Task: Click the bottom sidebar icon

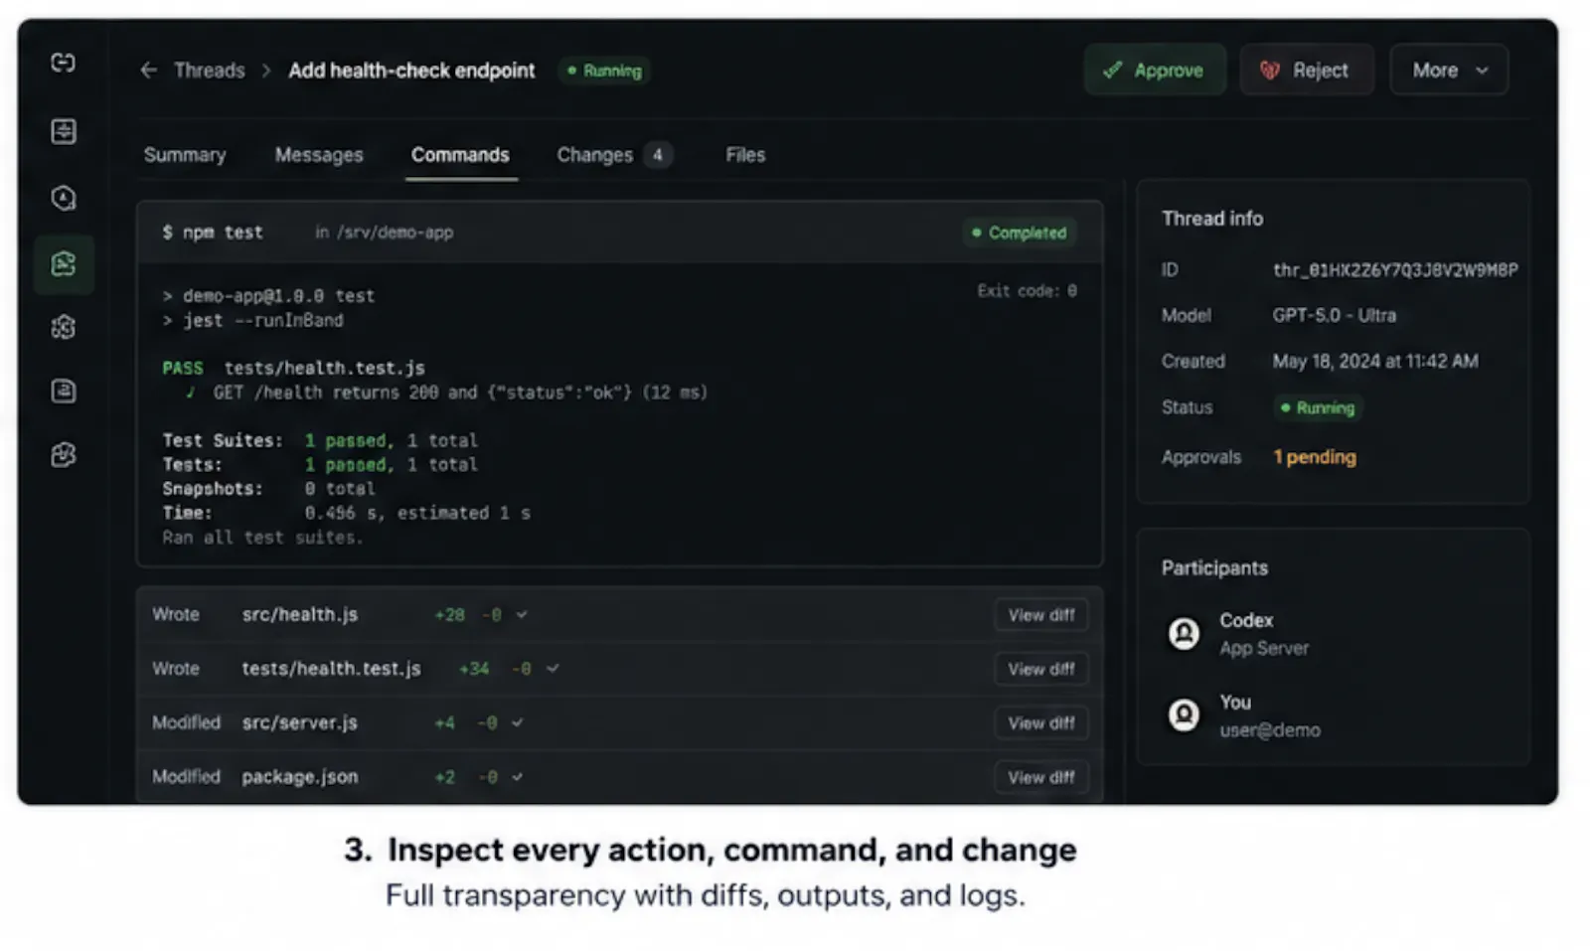Action: click(64, 455)
